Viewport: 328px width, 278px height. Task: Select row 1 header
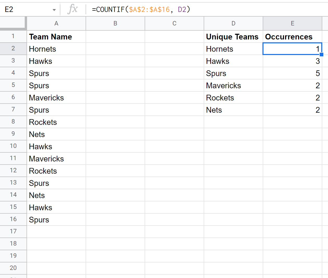tap(13, 36)
